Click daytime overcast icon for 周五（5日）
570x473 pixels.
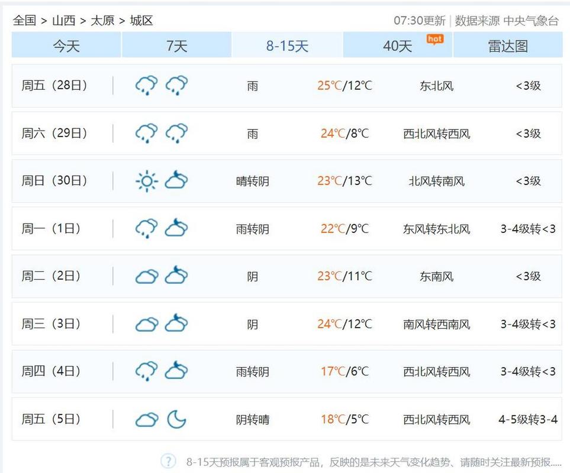(x=147, y=420)
